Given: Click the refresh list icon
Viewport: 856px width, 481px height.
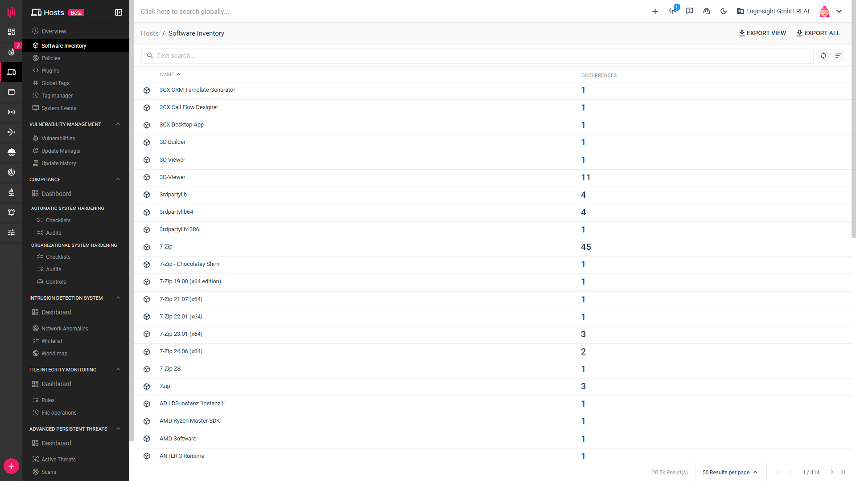Looking at the screenshot, I should 823,56.
